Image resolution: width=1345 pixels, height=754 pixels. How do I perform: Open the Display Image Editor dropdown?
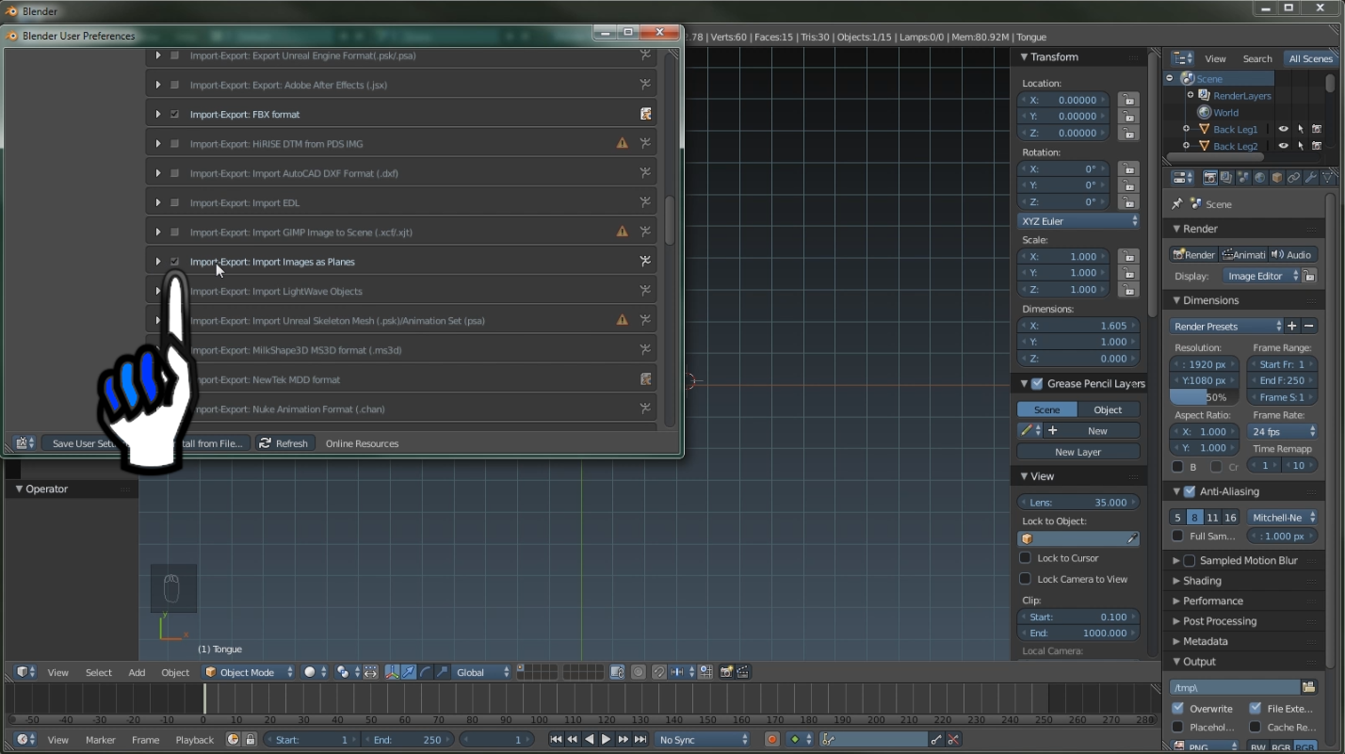pos(1261,276)
